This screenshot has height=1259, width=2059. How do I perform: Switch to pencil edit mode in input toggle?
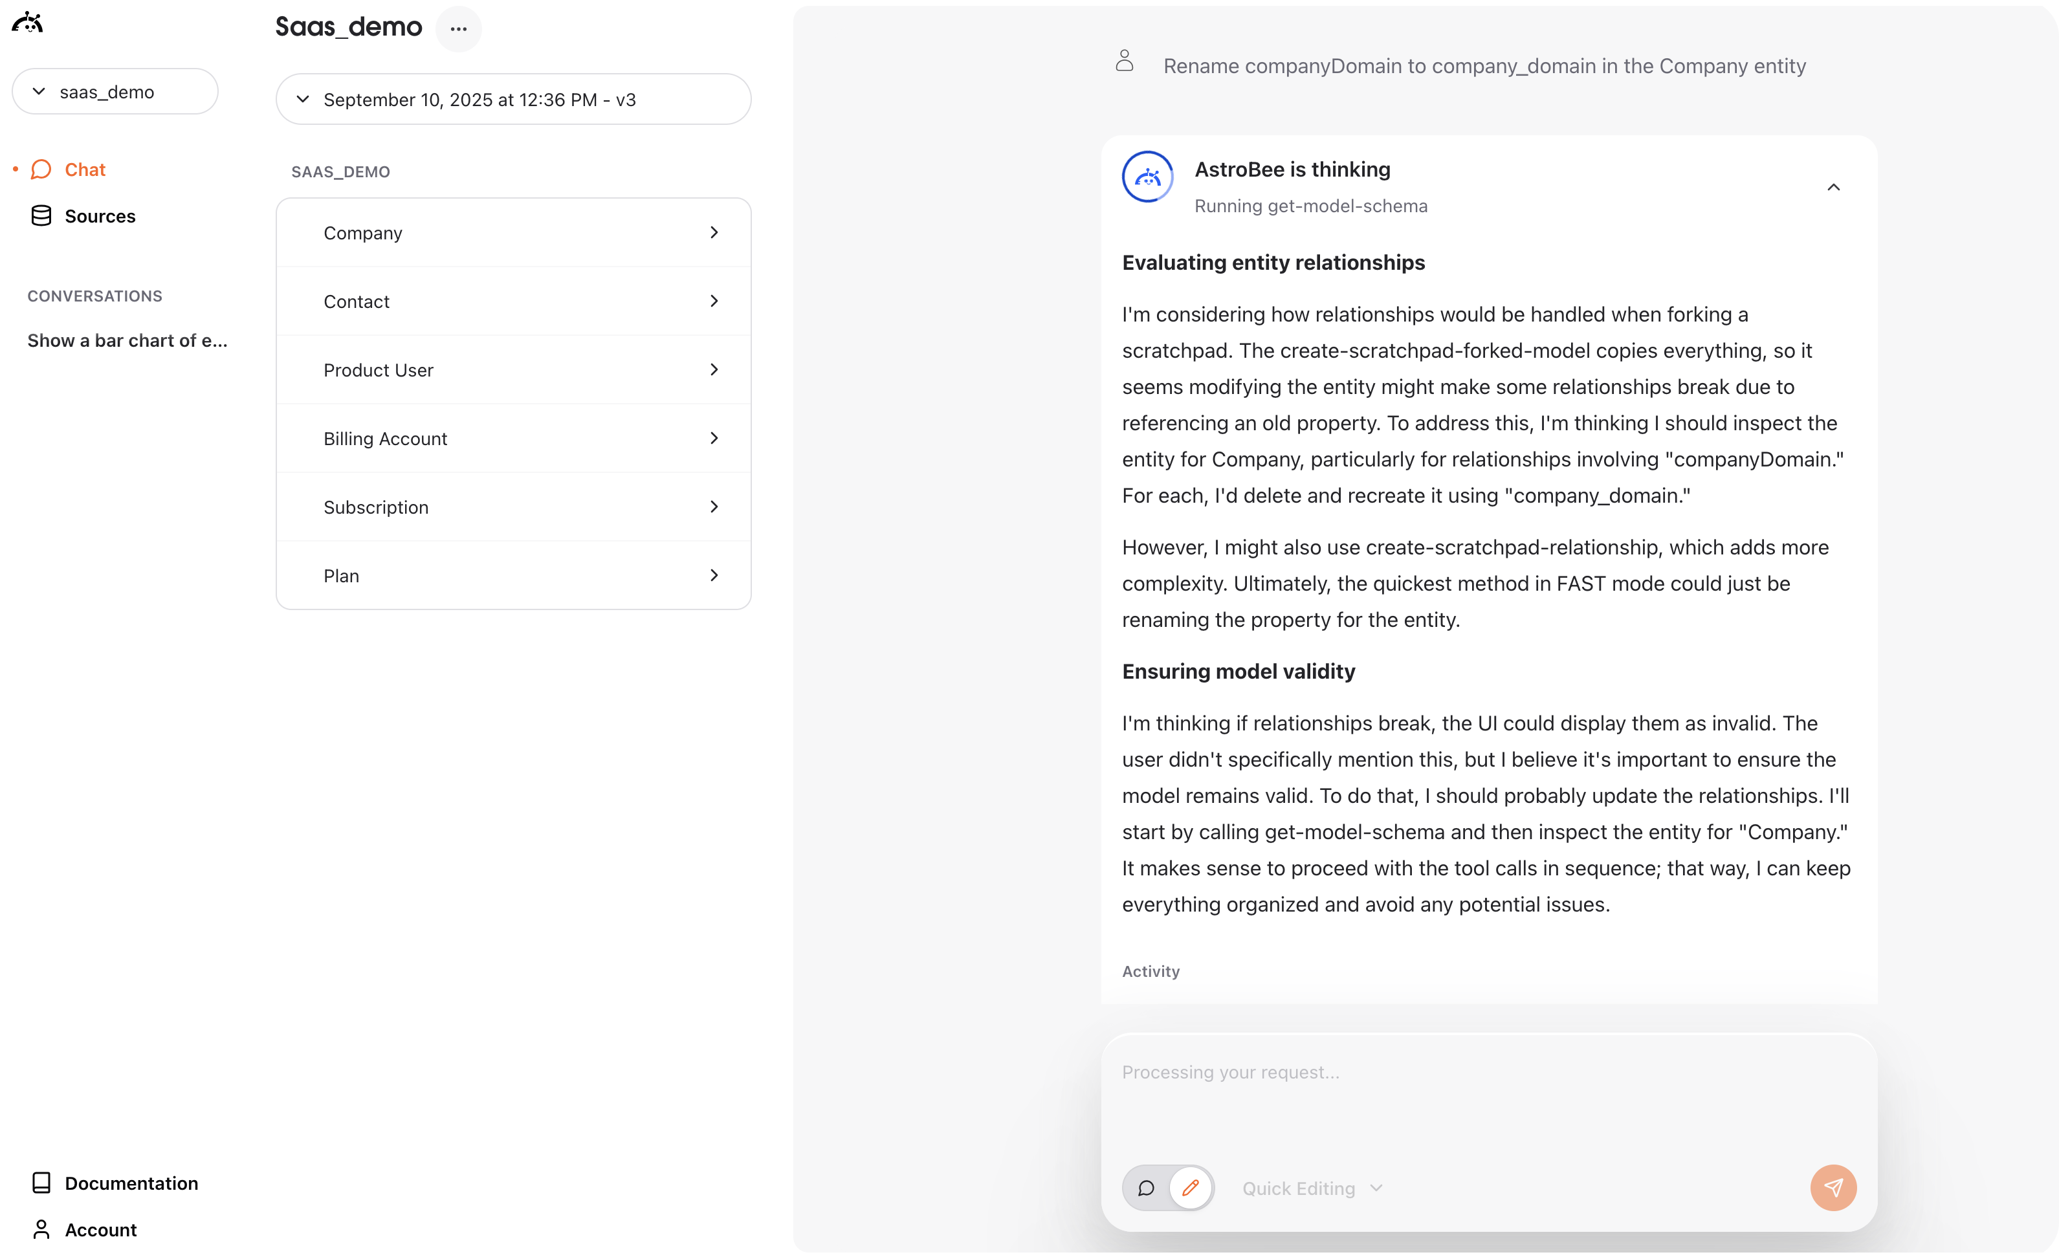(1191, 1187)
